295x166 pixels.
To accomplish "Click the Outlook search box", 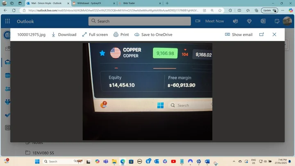I will click(140, 21).
